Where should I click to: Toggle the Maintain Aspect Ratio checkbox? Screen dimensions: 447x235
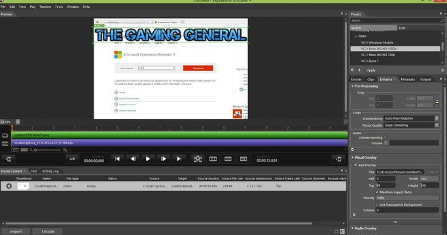click(377, 192)
